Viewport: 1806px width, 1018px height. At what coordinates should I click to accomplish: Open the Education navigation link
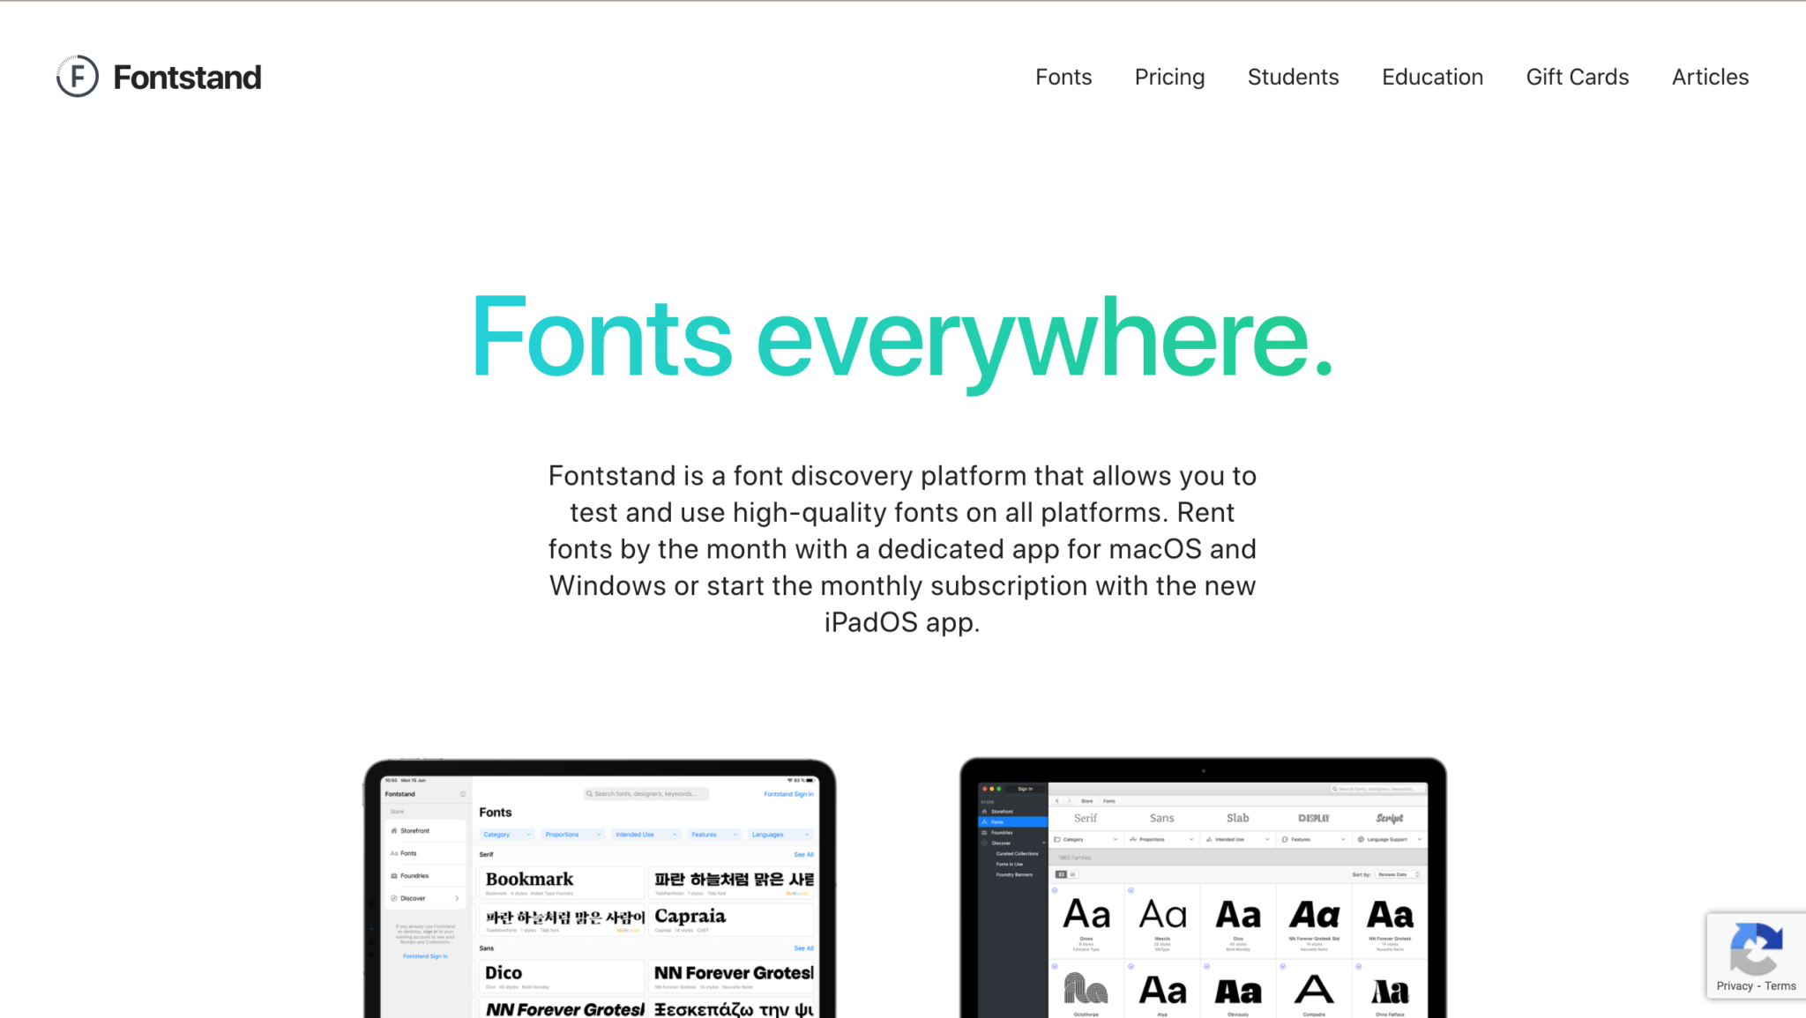pyautogui.click(x=1432, y=78)
